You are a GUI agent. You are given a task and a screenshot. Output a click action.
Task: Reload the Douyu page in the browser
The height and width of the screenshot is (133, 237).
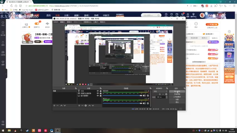12,6
